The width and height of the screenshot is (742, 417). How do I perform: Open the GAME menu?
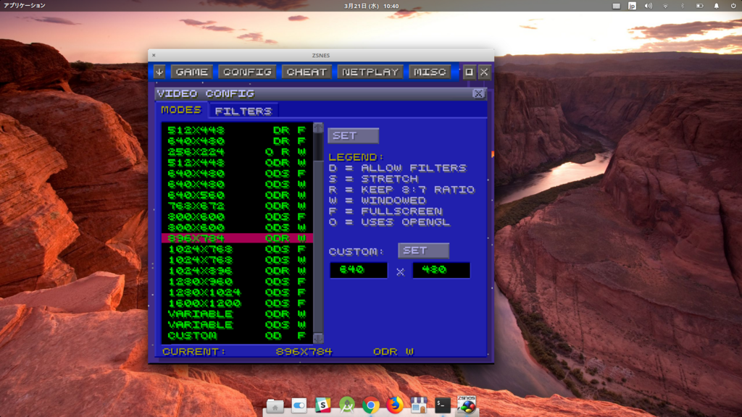(191, 72)
